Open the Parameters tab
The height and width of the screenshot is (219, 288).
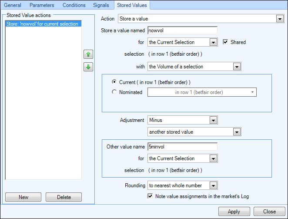pos(42,5)
